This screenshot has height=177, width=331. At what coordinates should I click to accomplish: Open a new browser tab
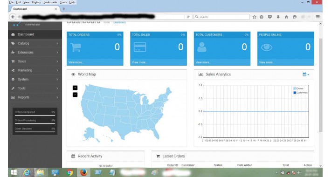[x=64, y=9]
